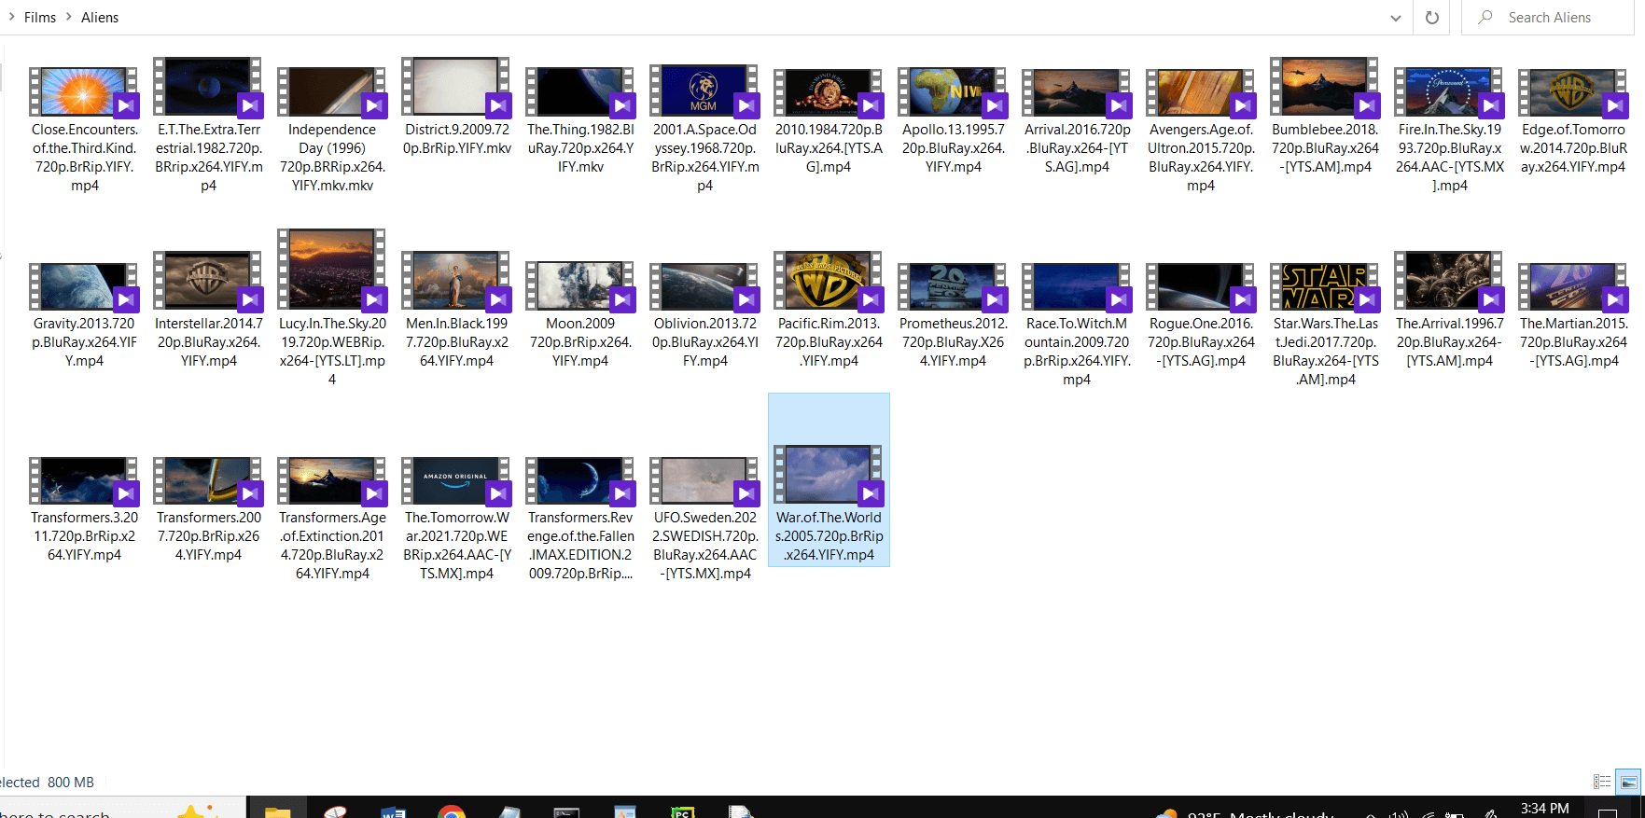
Task: Click the UFO.Sweden.2022.SWEDISH file name
Action: point(704,546)
